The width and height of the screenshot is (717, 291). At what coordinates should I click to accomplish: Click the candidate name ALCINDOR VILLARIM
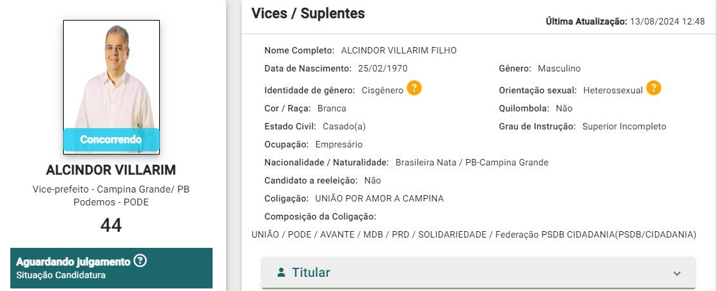point(111,170)
